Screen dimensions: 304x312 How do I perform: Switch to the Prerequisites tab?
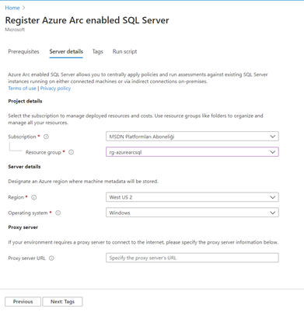tap(23, 51)
